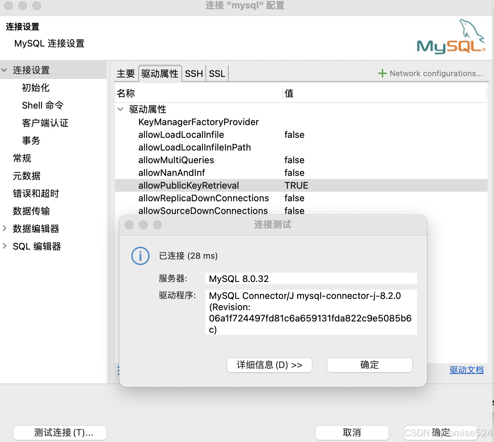Select the KeyManagerFactoryProvider property row
Screen dimensions: 494x442
click(301, 122)
